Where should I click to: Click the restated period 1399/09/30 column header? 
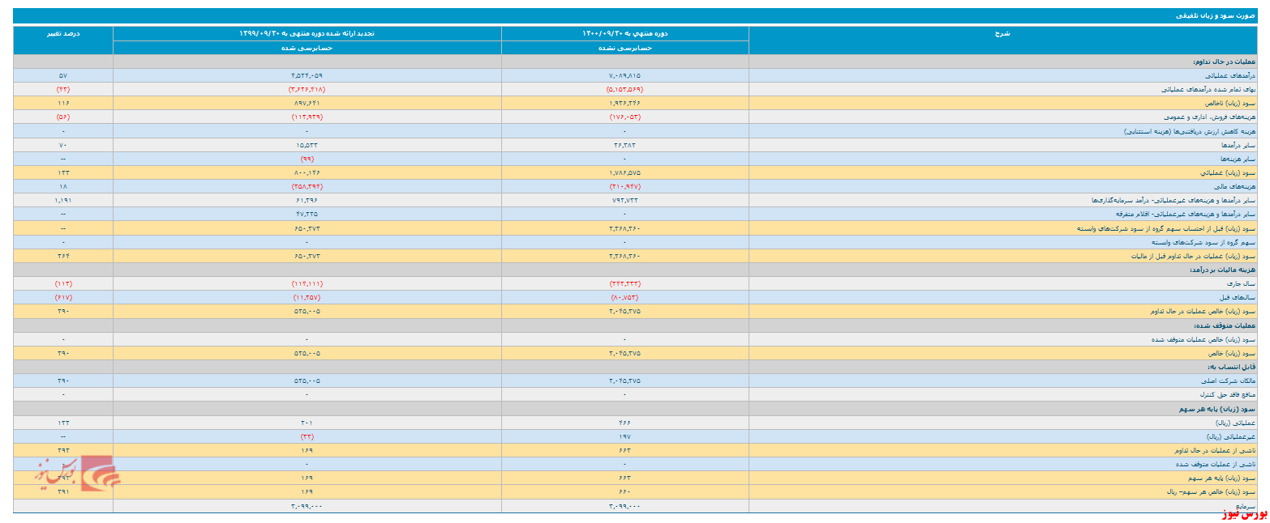tap(307, 33)
